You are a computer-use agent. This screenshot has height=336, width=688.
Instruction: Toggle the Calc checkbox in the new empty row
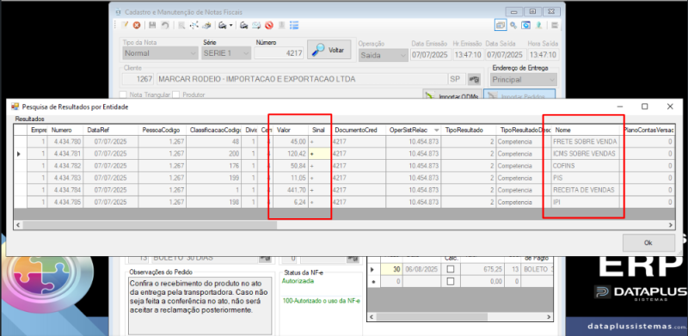pyautogui.click(x=450, y=282)
